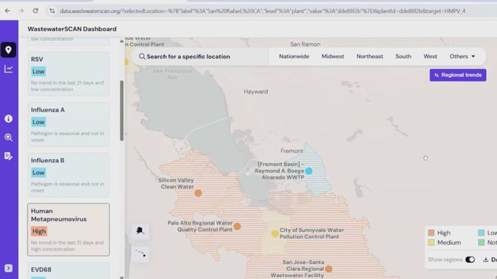Click the magnifier search icon in sidebar
Image resolution: width=497 pixels, height=279 pixels.
pyautogui.click(x=8, y=137)
